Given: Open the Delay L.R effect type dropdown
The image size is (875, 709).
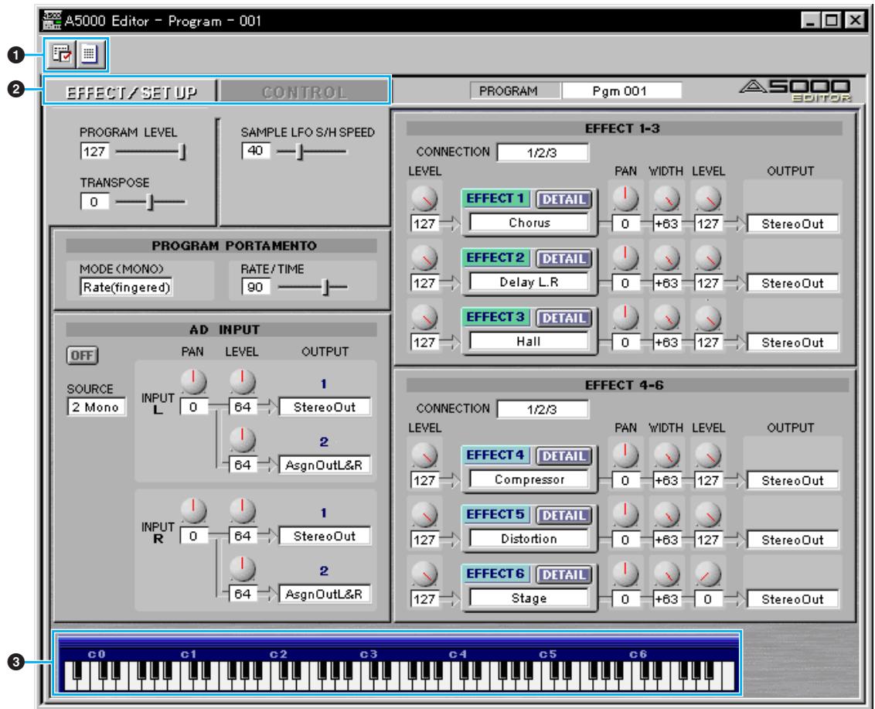Looking at the screenshot, I should 529,282.
